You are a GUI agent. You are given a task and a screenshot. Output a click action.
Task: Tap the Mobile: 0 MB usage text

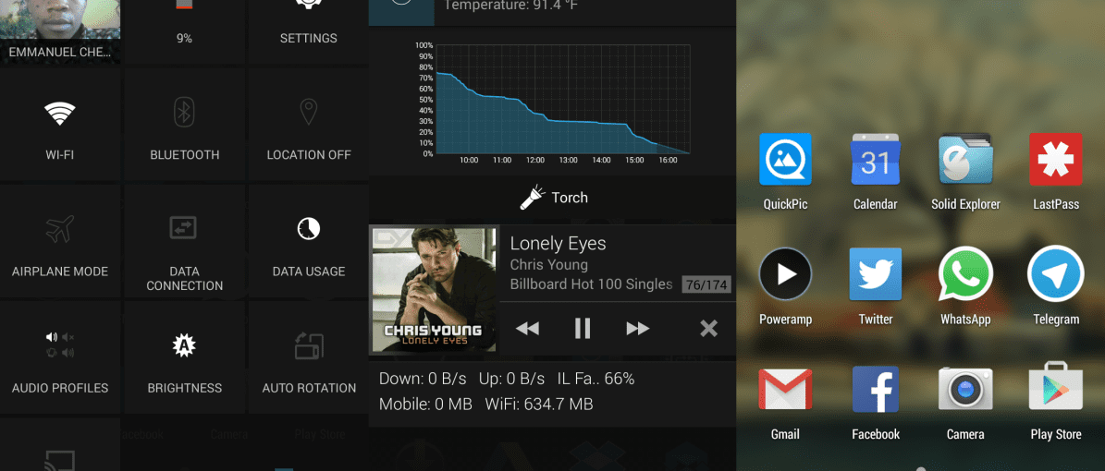click(425, 405)
